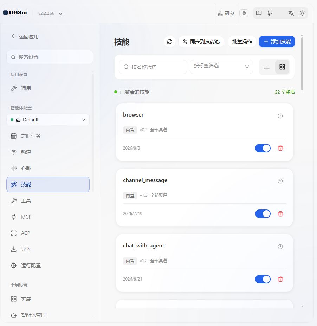Open 心跳 heartbeat settings
Image resolution: width=317 pixels, height=326 pixels.
click(x=48, y=168)
